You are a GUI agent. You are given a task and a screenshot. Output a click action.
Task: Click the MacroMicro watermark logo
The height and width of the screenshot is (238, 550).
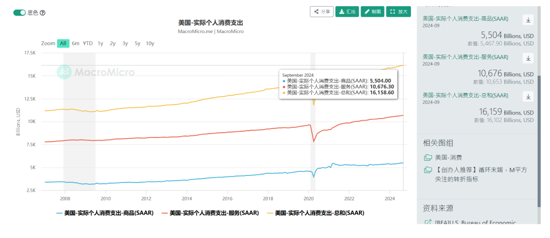[x=65, y=72]
